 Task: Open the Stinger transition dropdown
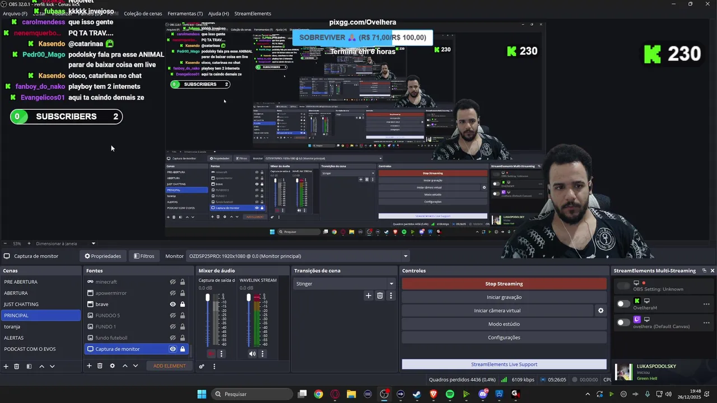(344, 284)
